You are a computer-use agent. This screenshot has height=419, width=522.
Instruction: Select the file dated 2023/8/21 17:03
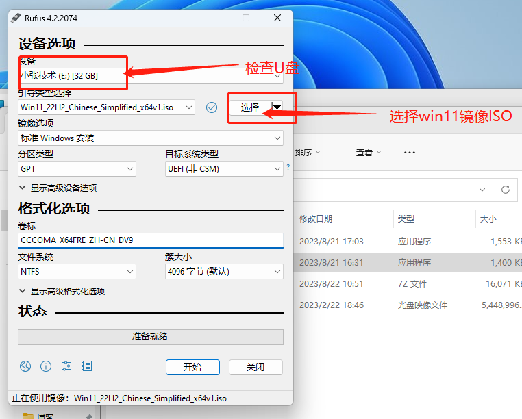[x=408, y=242]
